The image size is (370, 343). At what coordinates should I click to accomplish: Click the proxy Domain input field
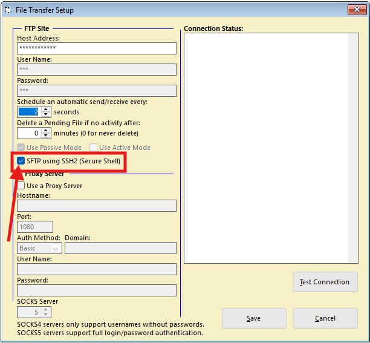point(120,248)
